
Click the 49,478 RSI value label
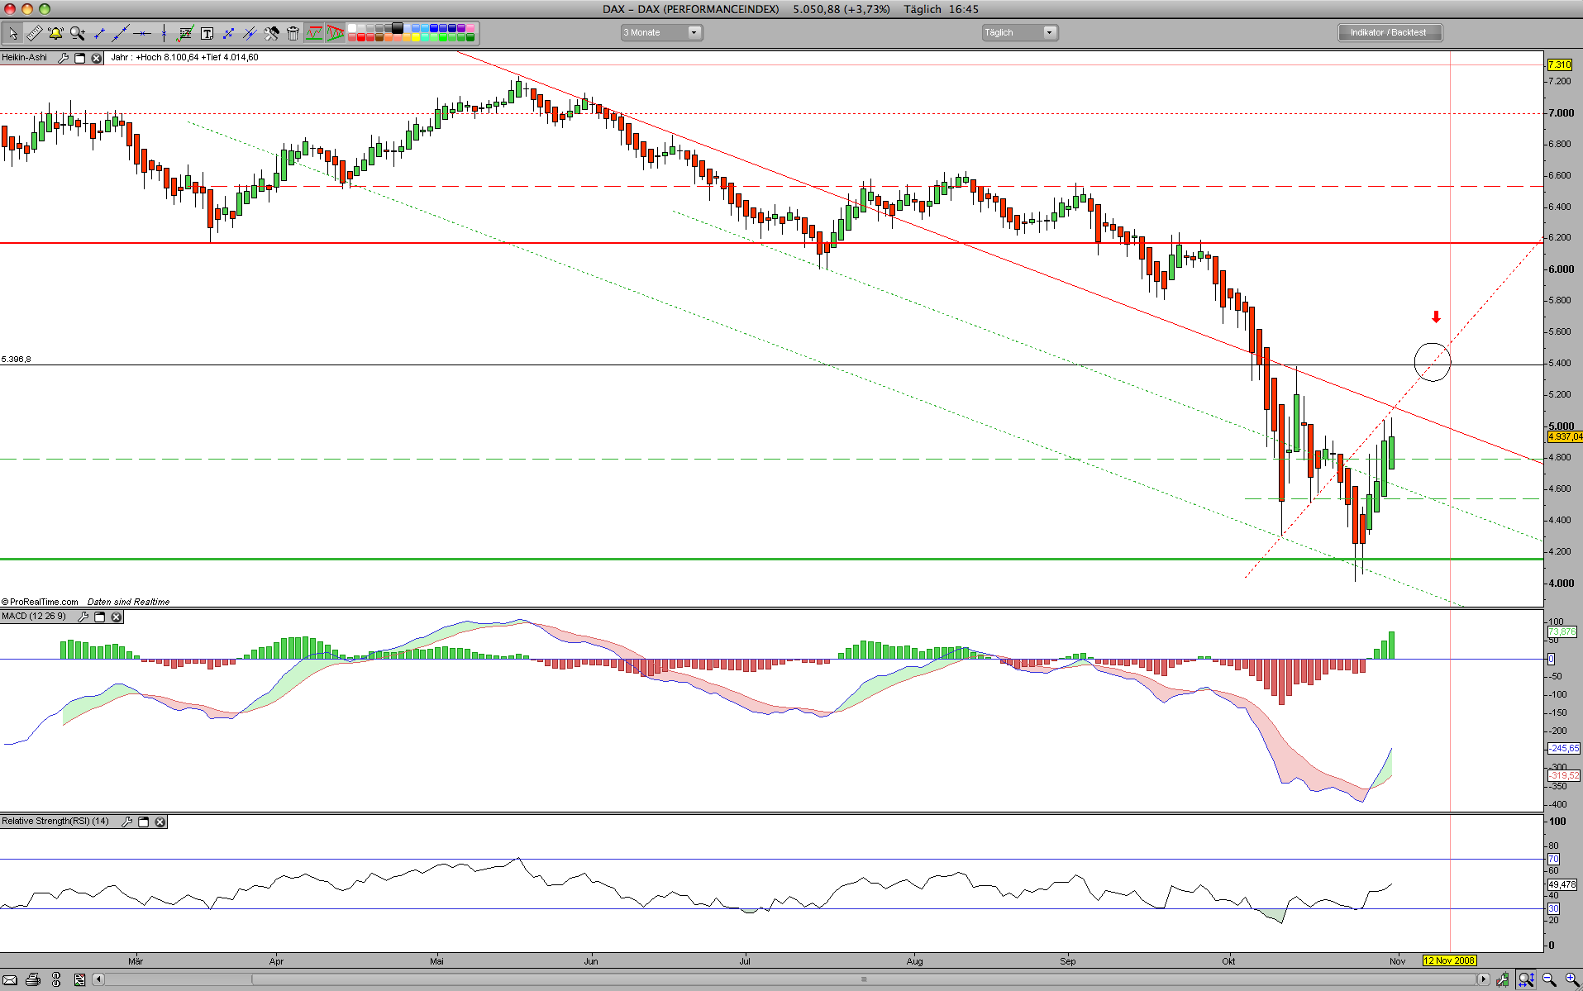(1562, 884)
